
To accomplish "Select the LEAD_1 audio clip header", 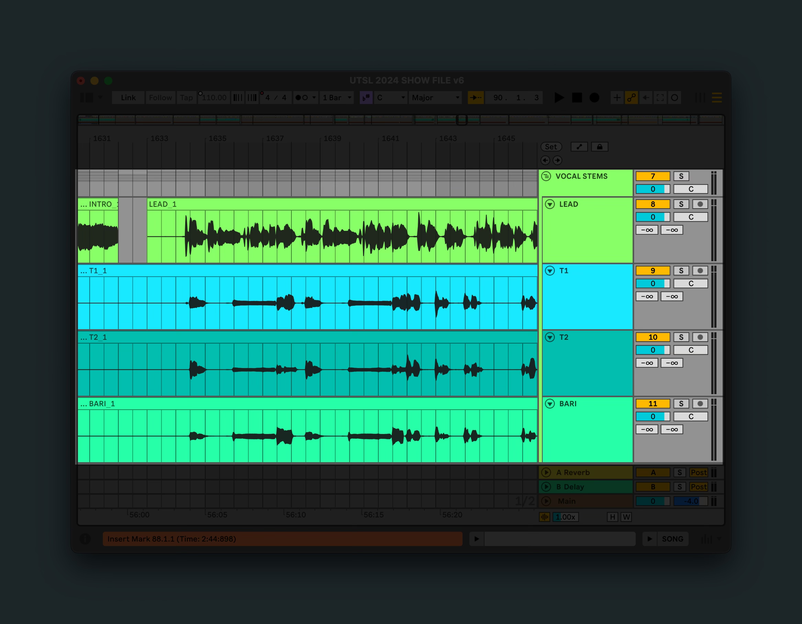I will tap(342, 204).
